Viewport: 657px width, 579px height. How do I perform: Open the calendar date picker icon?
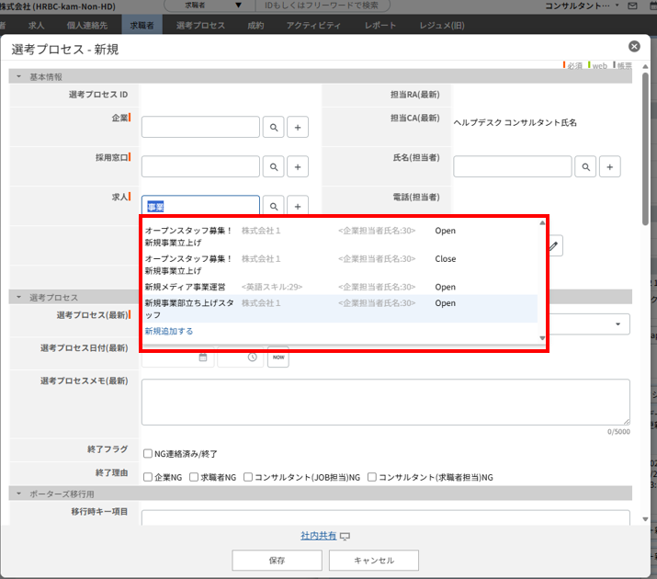coord(203,358)
